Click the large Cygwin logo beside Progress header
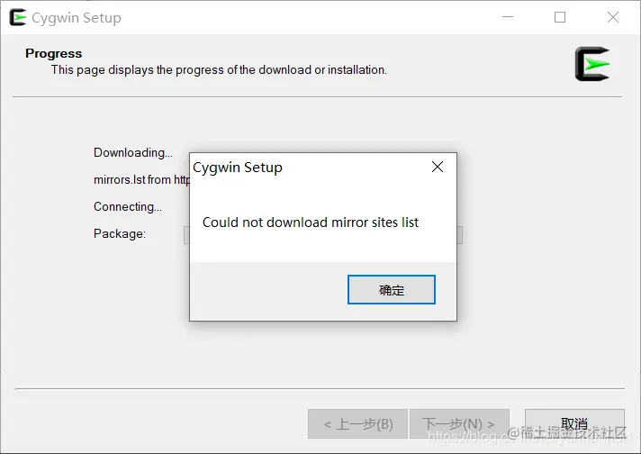The width and height of the screenshot is (641, 454). [592, 64]
